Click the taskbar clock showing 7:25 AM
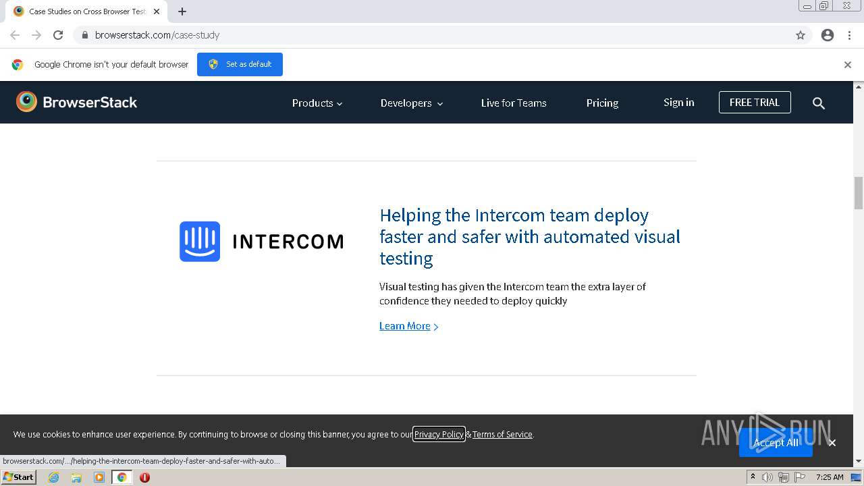 (830, 477)
